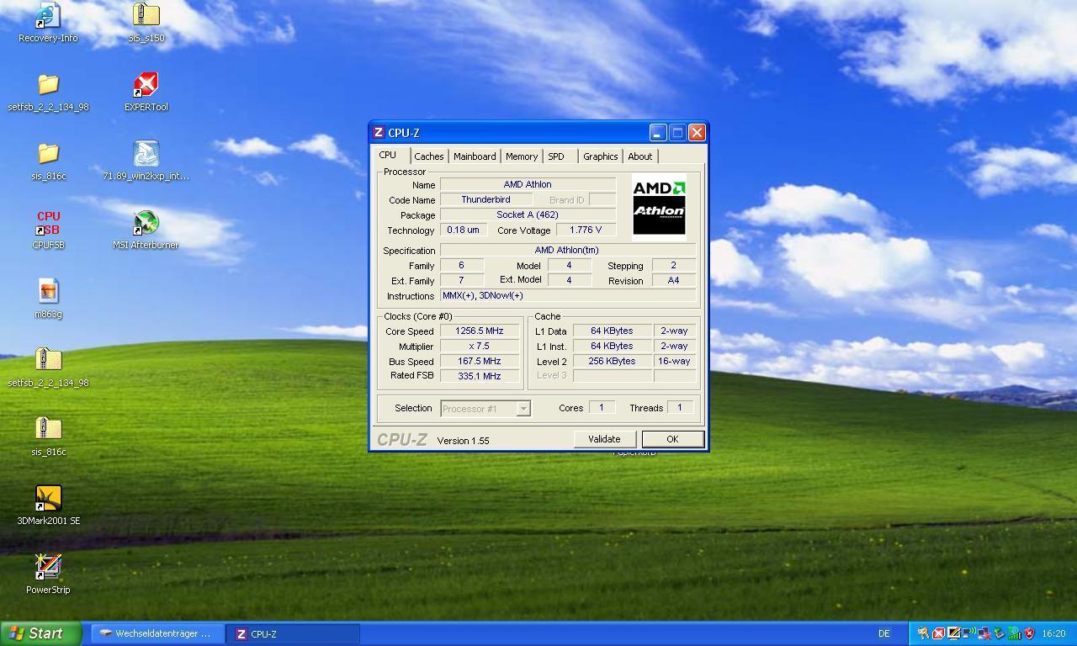
Task: Click the CPU-Z taskbar button
Action: [294, 633]
